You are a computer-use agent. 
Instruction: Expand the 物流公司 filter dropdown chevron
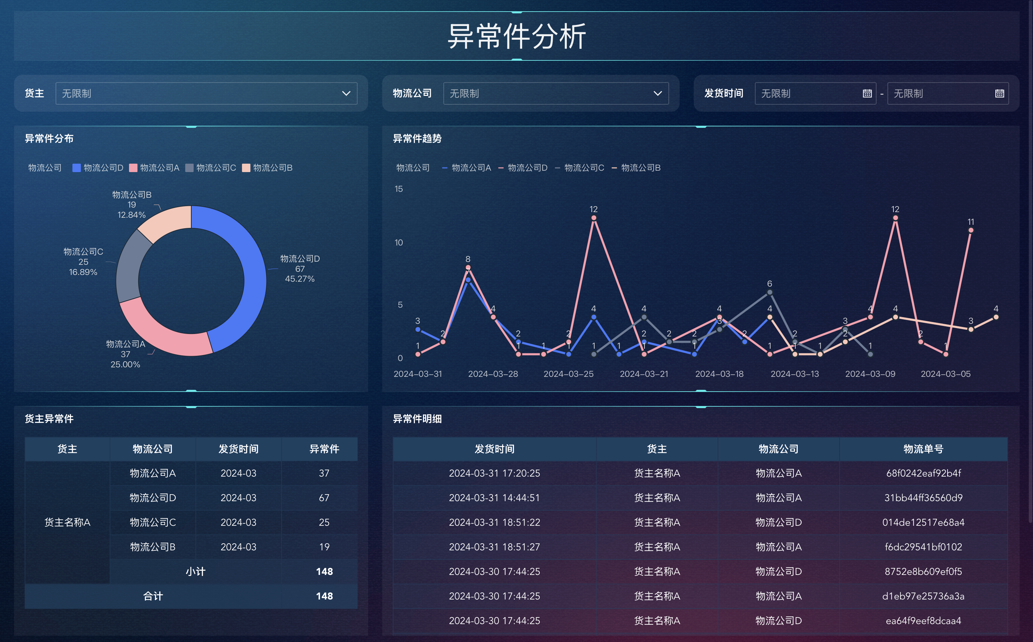[657, 93]
